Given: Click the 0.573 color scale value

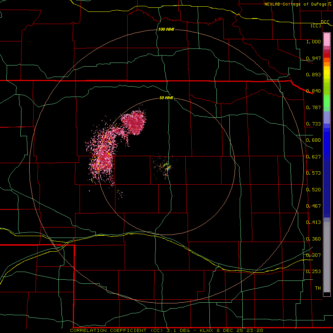Looking at the screenshot, I should [x=313, y=173].
